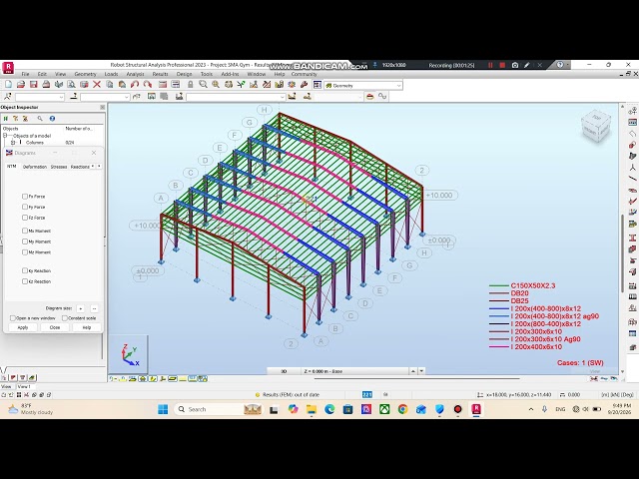Click the Open file folder icon
Screen dimensions: 639x479
[21, 84]
